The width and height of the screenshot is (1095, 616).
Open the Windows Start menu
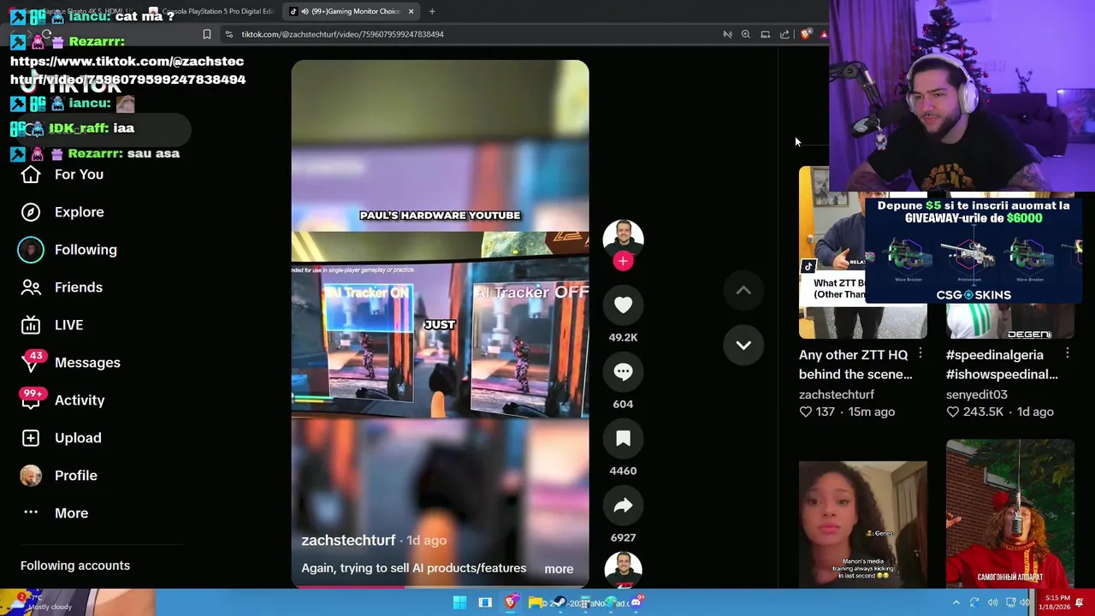[459, 602]
